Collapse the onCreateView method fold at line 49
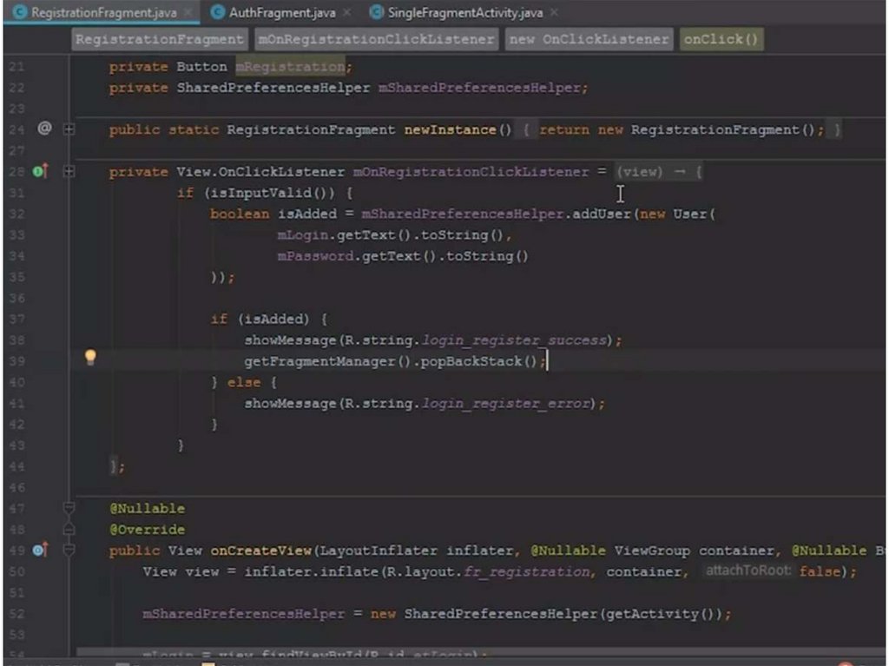The width and height of the screenshot is (889, 666). coord(69,551)
